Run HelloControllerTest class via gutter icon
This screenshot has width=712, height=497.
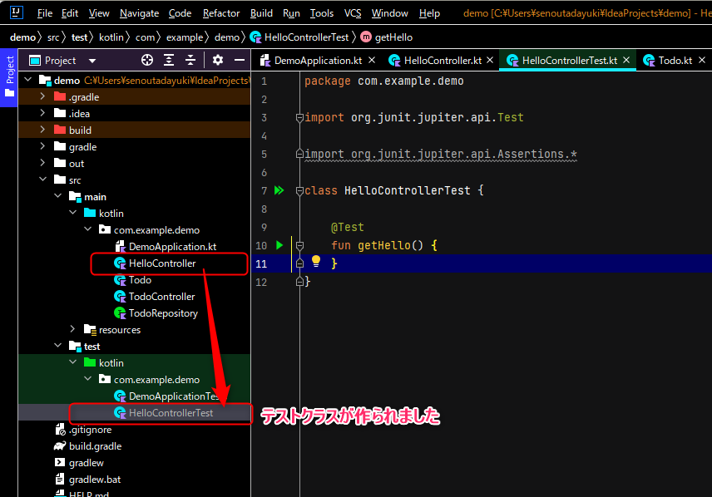click(279, 190)
